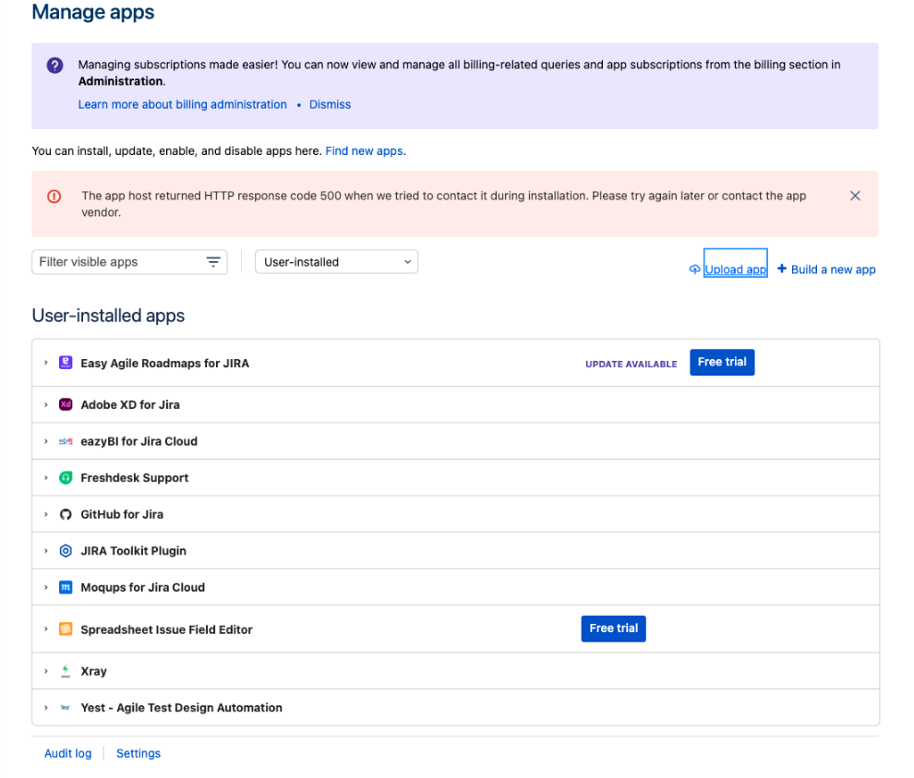
Task: Click Dismiss in the billing notice
Action: click(330, 104)
